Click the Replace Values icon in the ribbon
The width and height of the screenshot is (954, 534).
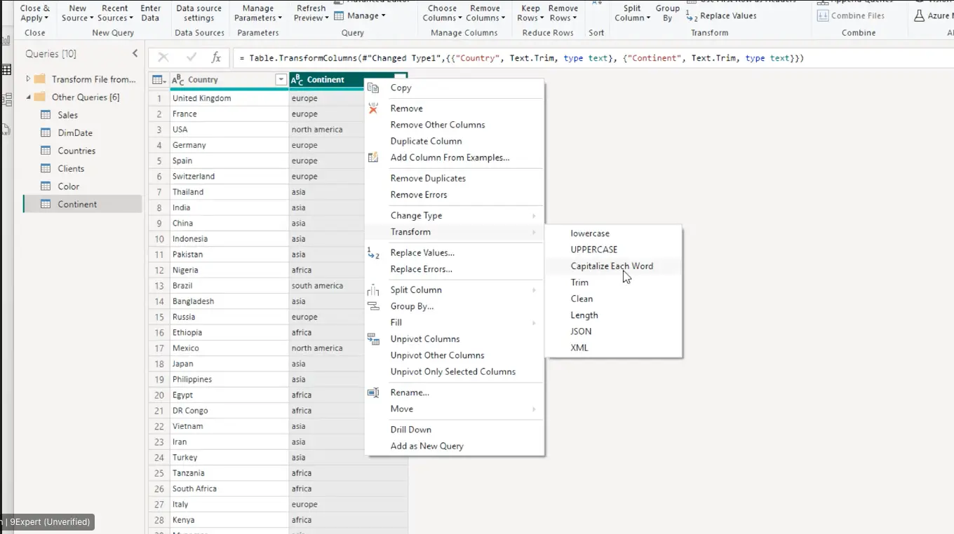692,16
